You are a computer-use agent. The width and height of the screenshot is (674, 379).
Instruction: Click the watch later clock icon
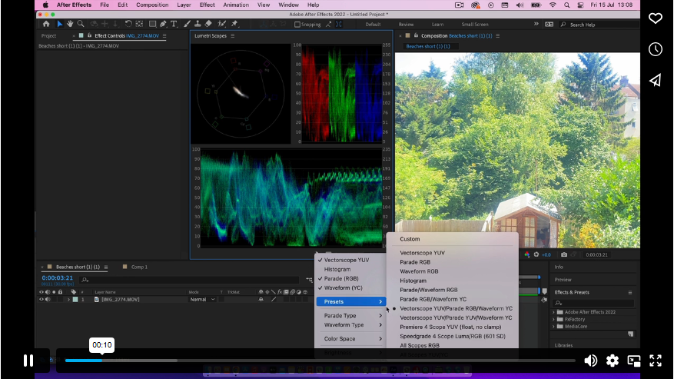655,49
